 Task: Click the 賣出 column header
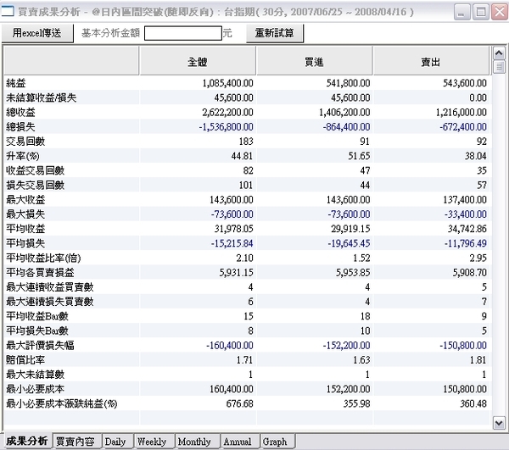431,62
